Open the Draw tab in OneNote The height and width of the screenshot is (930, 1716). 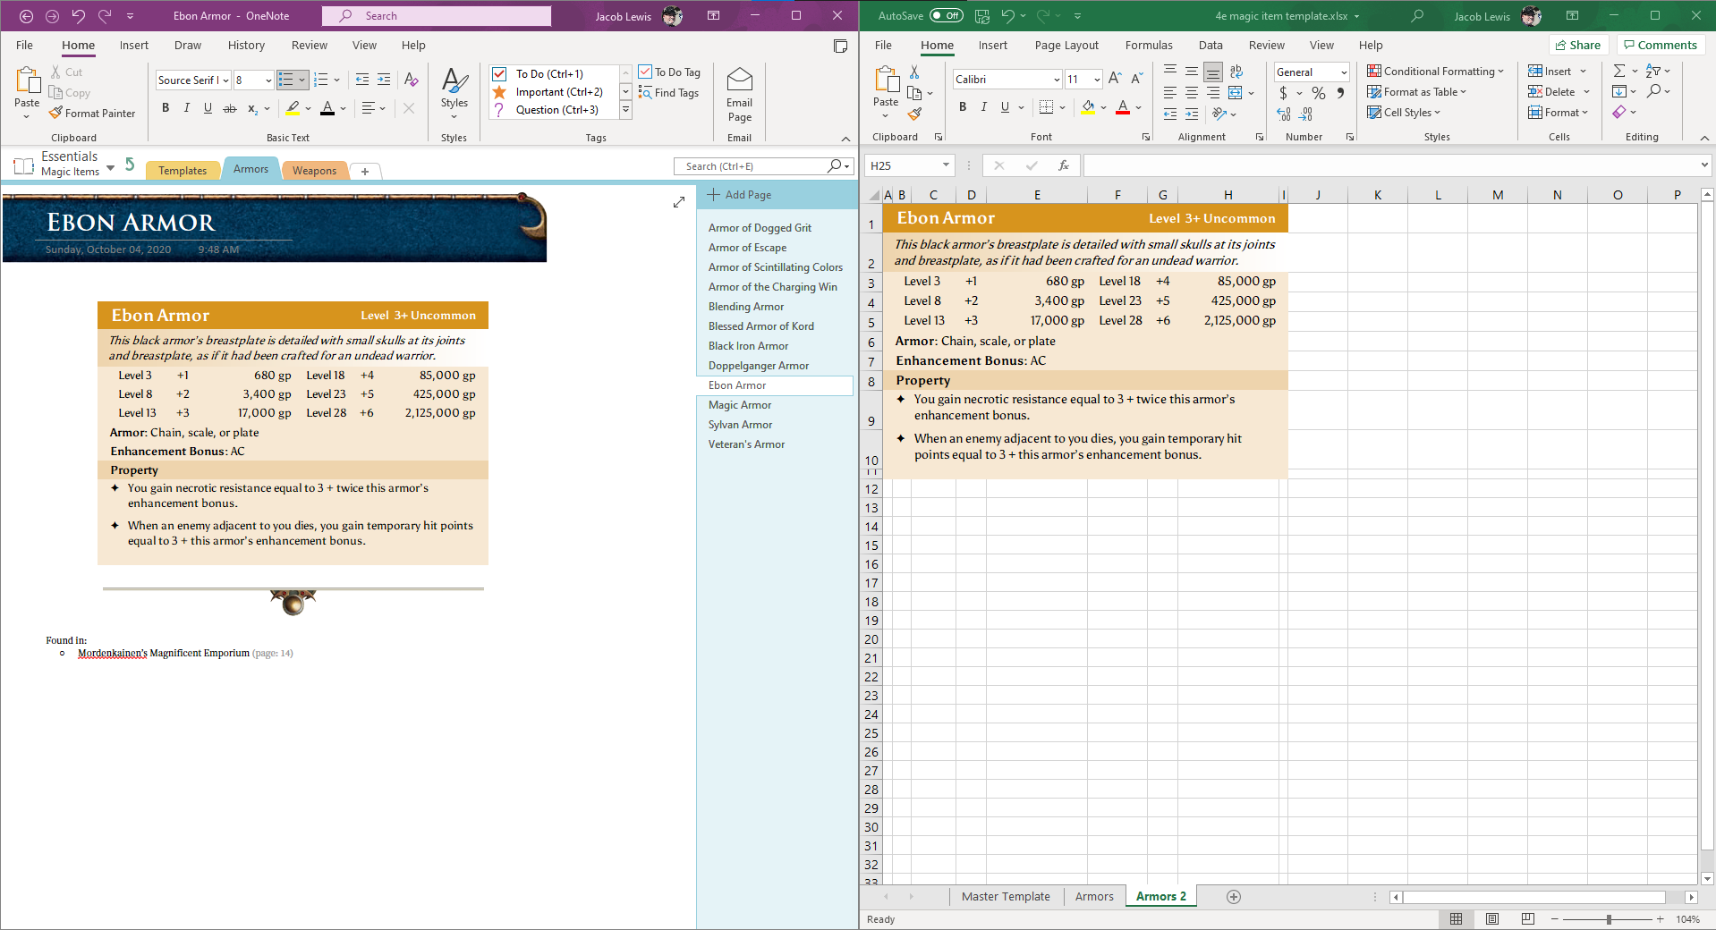coord(188,45)
